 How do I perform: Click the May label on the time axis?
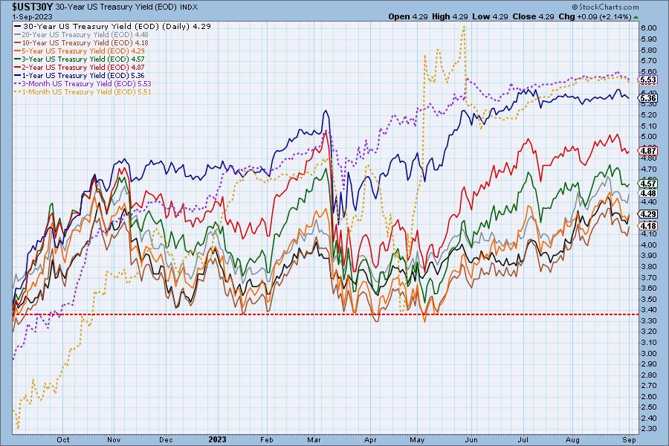click(x=417, y=440)
